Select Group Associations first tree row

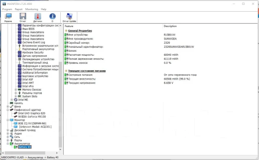pos(33,32)
